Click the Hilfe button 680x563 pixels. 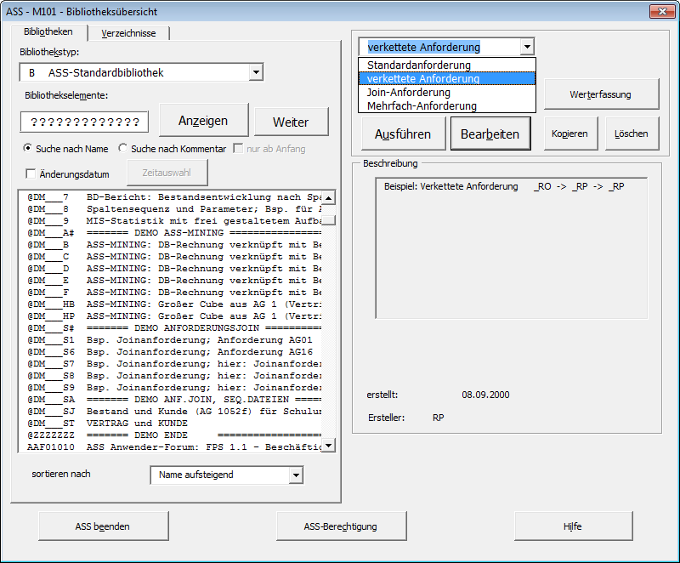(x=573, y=526)
